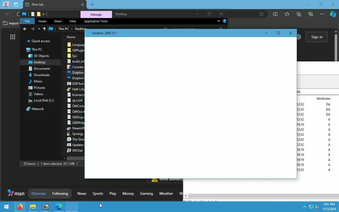Open Videos in navigation pane
The height and width of the screenshot is (212, 339).
[x=38, y=94]
